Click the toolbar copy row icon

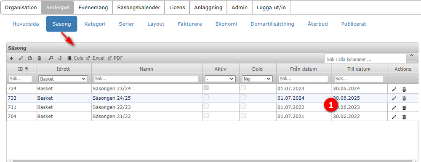[30, 58]
